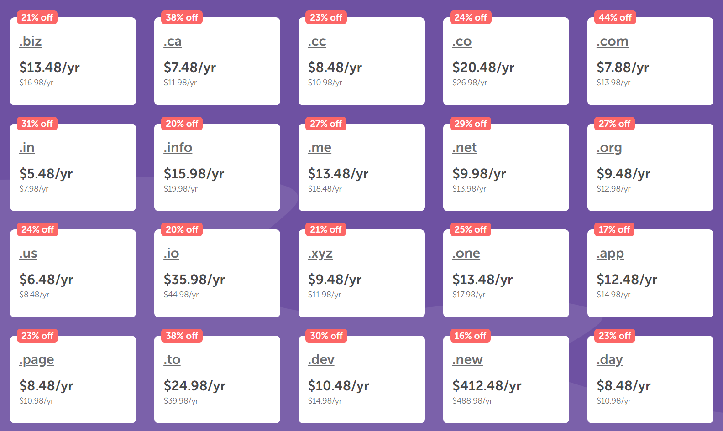
Task: Open the .new domain link
Action: tap(467, 360)
